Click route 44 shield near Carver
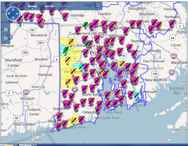 pos(172,38)
